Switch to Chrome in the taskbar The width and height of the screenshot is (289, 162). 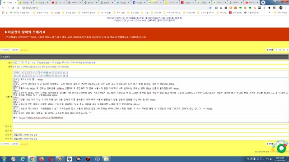32,159
